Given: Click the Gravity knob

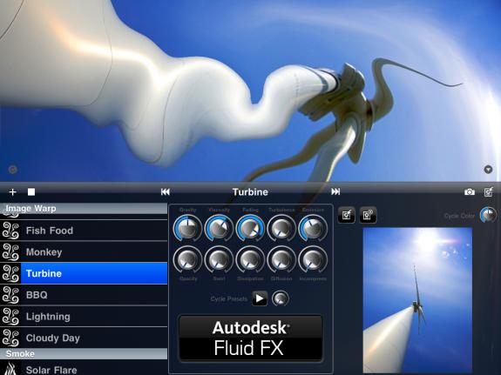Looking at the screenshot, I should pyautogui.click(x=187, y=229).
